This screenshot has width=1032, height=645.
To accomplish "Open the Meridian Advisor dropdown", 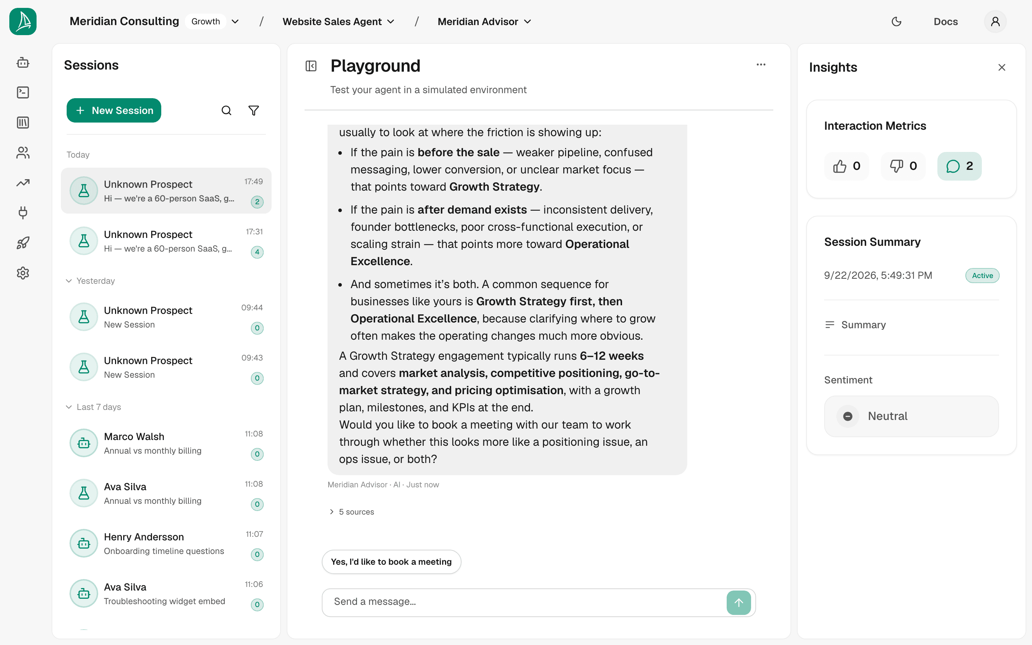I will point(484,21).
